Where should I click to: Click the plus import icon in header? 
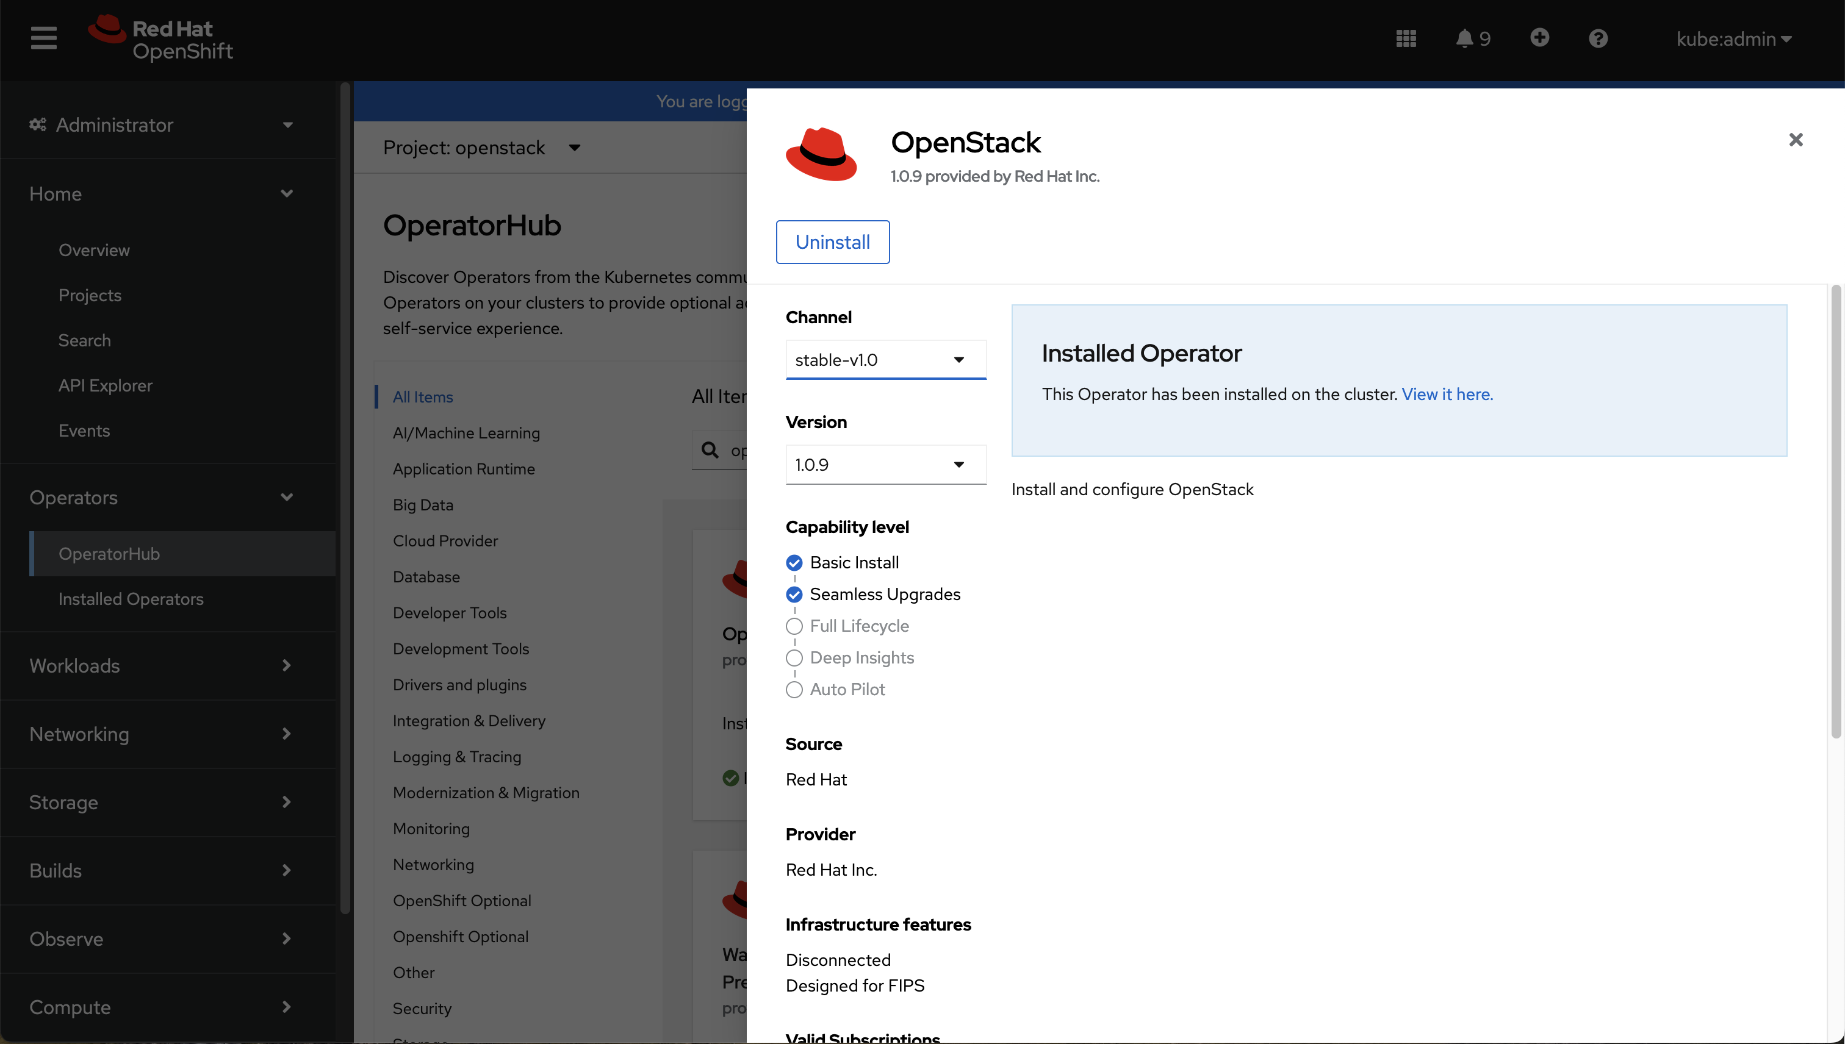1539,37
